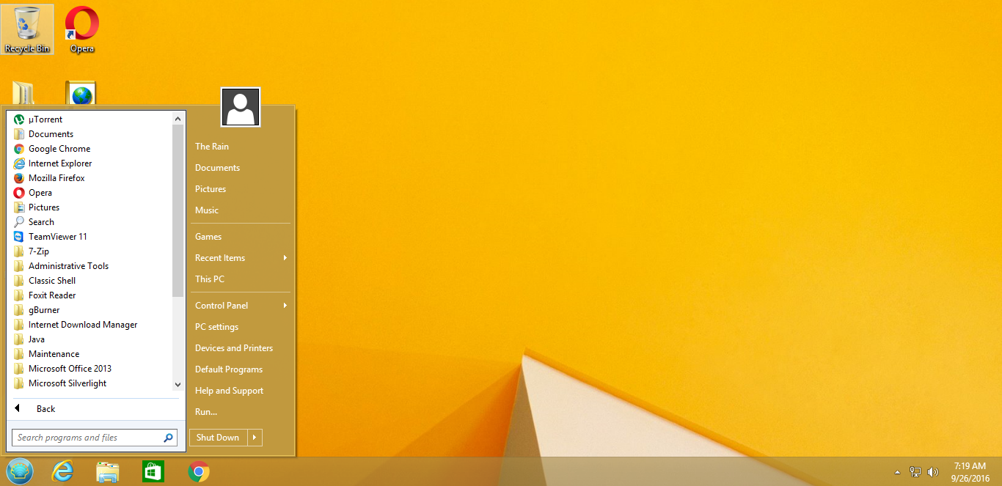The width and height of the screenshot is (1002, 486).
Task: Click the search magnifier in search box
Action: 169,438
